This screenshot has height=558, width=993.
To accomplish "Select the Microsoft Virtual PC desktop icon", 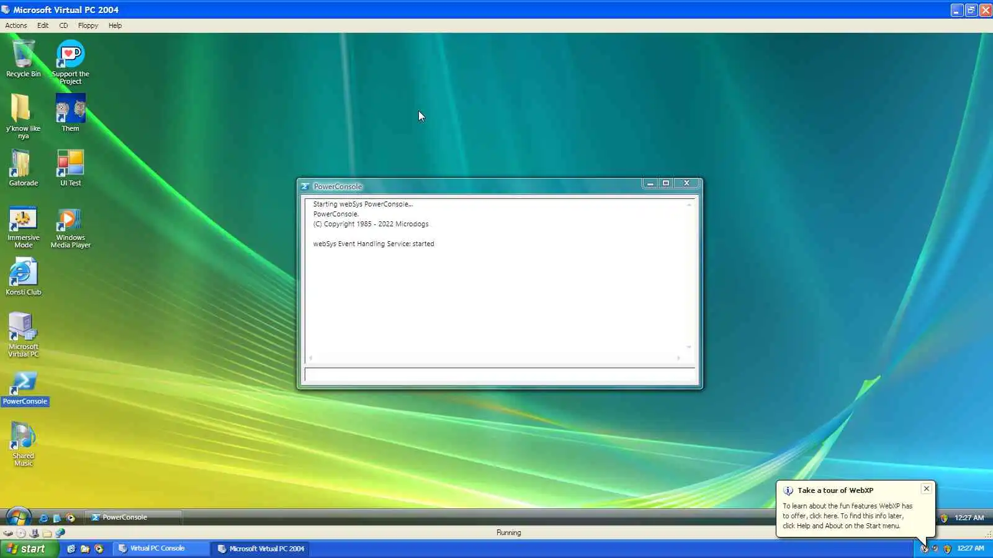I will click(x=23, y=335).
